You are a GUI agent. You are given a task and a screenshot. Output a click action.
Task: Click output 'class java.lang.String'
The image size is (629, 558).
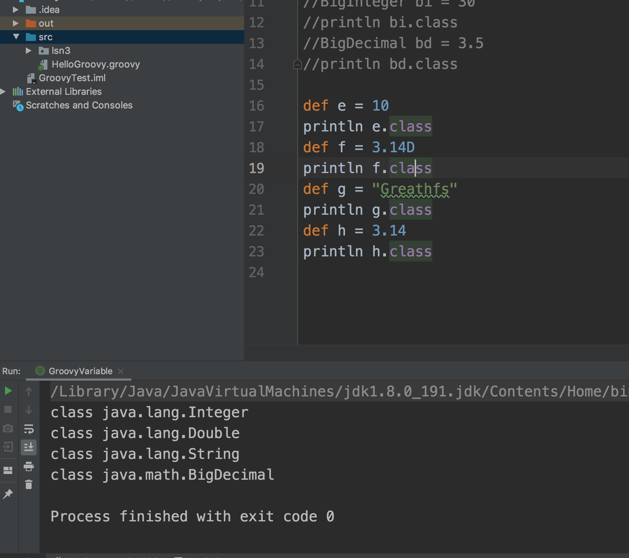coord(145,454)
